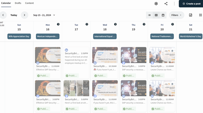The width and height of the screenshot is (203, 113).
Task: Click the Wednesday post count badge
Action: coord(115,24)
